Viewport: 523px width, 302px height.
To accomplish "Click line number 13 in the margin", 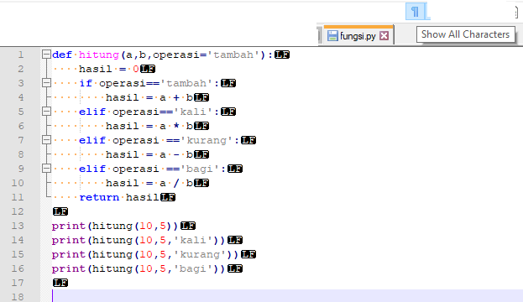I will tap(18, 226).
